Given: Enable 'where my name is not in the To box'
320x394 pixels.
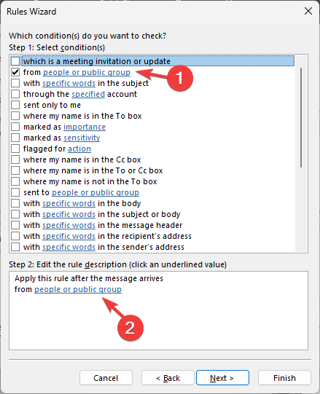Looking at the screenshot, I should 15,181.
